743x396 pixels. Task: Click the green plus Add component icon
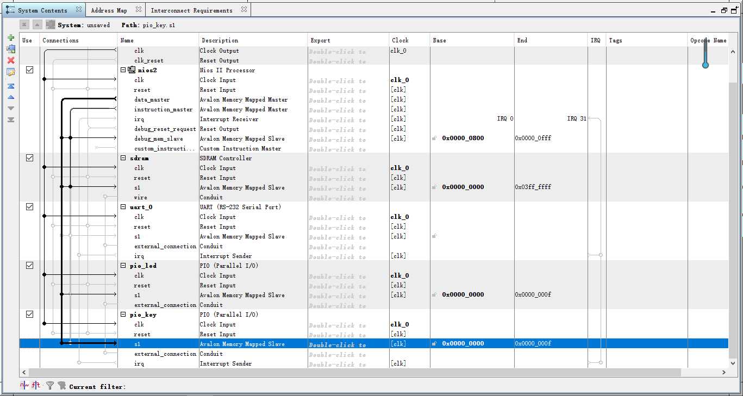10,37
